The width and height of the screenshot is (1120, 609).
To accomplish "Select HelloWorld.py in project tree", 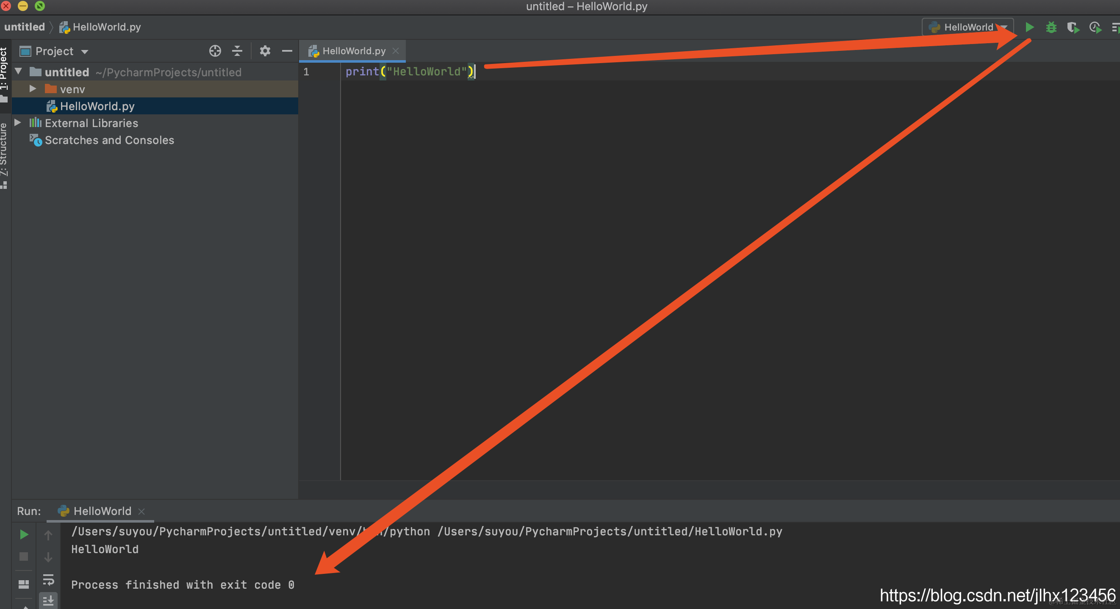I will (x=97, y=106).
